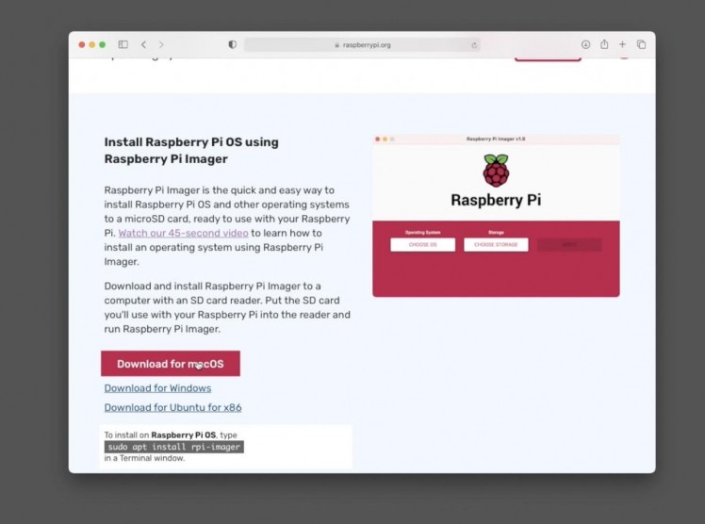Screen dimensions: 705x524
Task: Open the privacy shield icon
Action: coord(233,44)
